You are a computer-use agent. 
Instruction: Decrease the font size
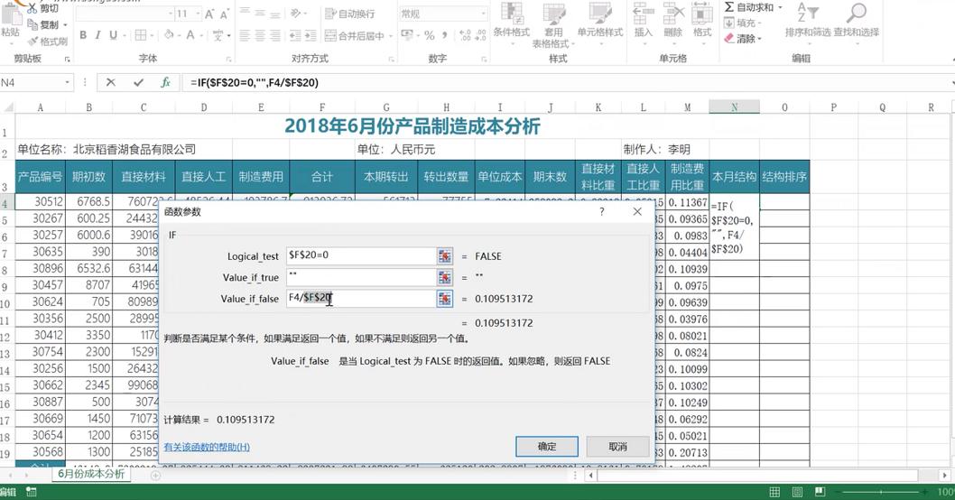coord(224,14)
